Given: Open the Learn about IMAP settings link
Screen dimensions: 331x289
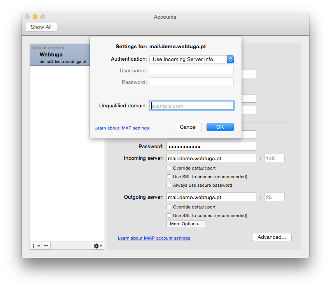Looking at the screenshot, I should coord(121,128).
